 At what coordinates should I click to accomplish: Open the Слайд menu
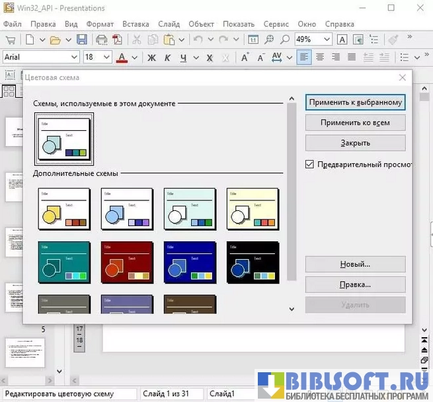tap(169, 24)
